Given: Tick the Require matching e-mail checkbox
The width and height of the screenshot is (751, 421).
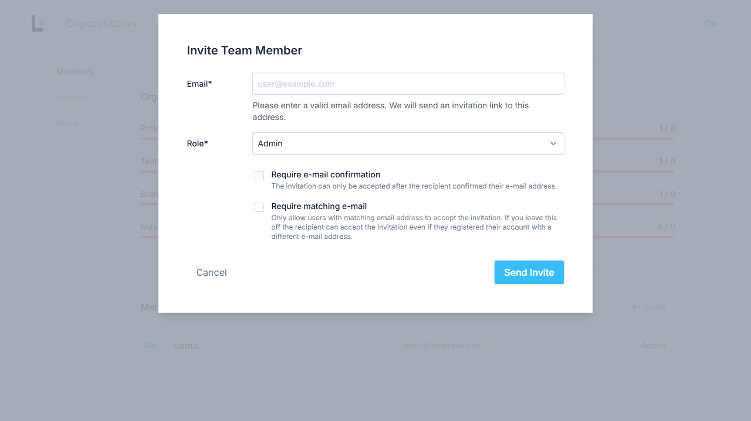Looking at the screenshot, I should click(x=259, y=207).
